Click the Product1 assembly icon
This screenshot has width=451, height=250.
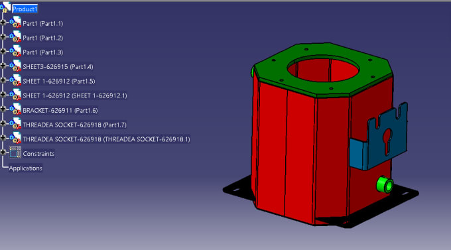pos(6,8)
